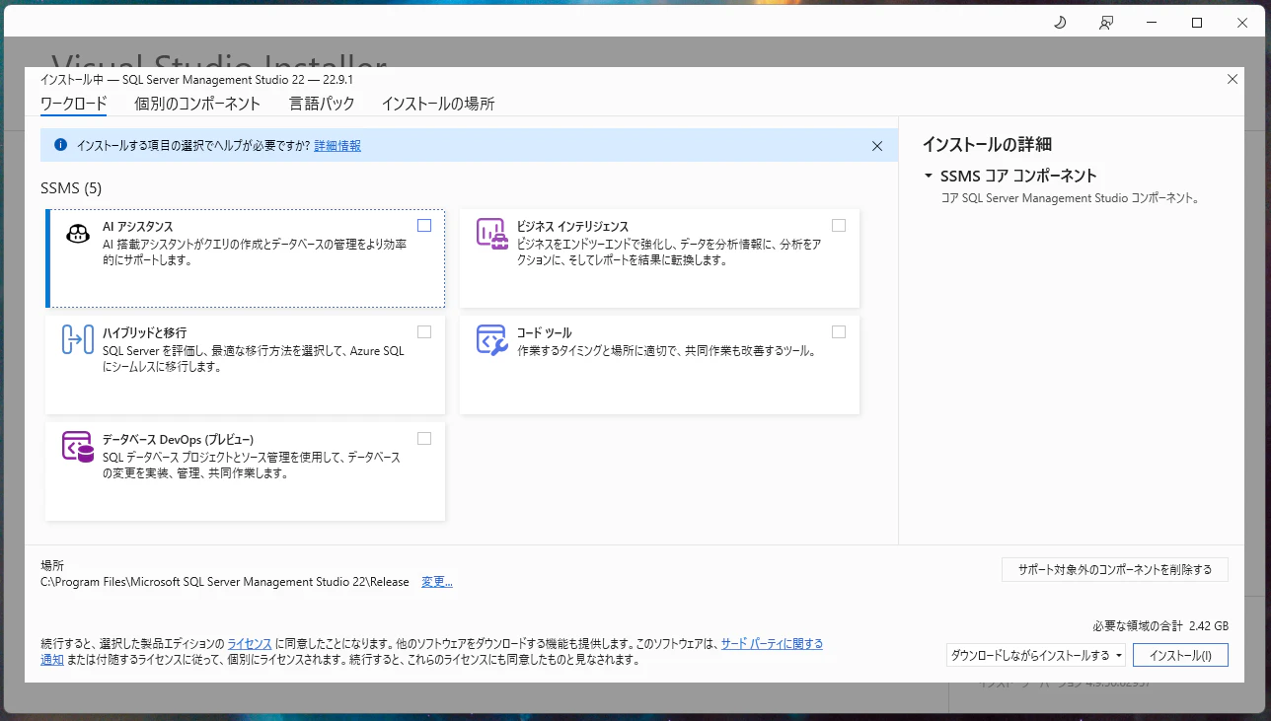This screenshot has height=721, width=1271.
Task: Click サポート対象外のコンポーネントを削除する button
Action: click(1115, 570)
